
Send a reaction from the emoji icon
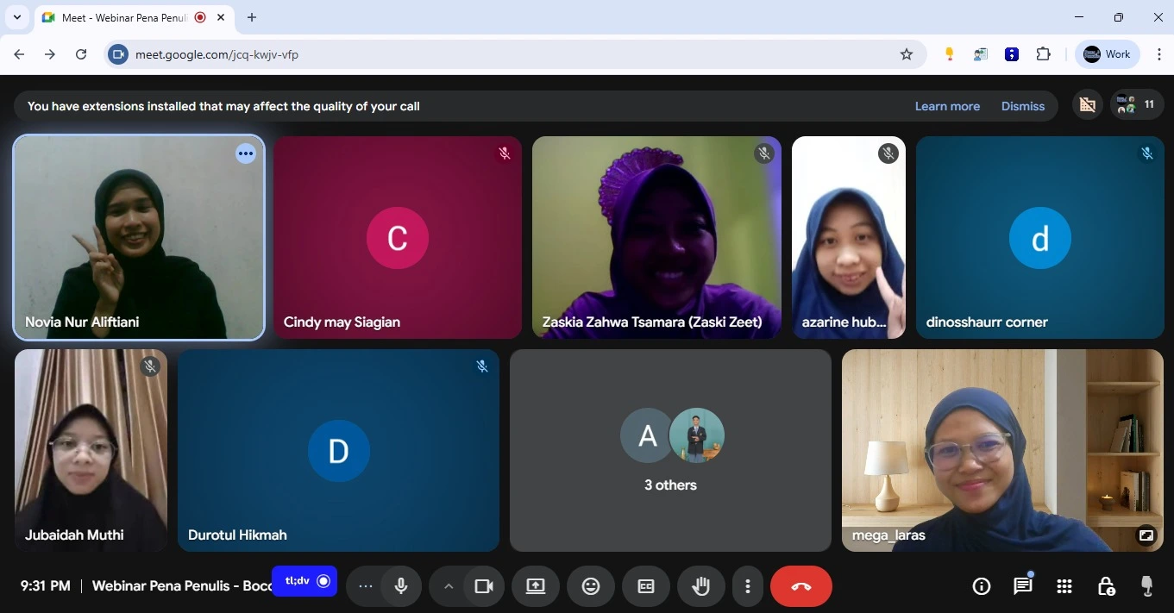click(590, 586)
